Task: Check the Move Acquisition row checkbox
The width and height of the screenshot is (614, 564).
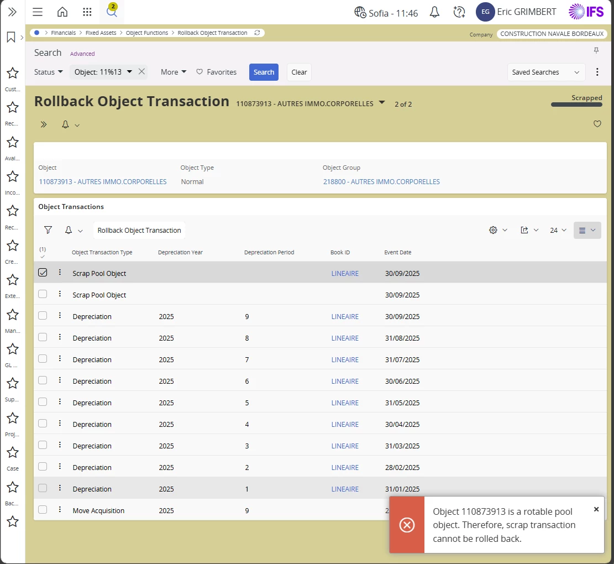Action: click(x=43, y=509)
